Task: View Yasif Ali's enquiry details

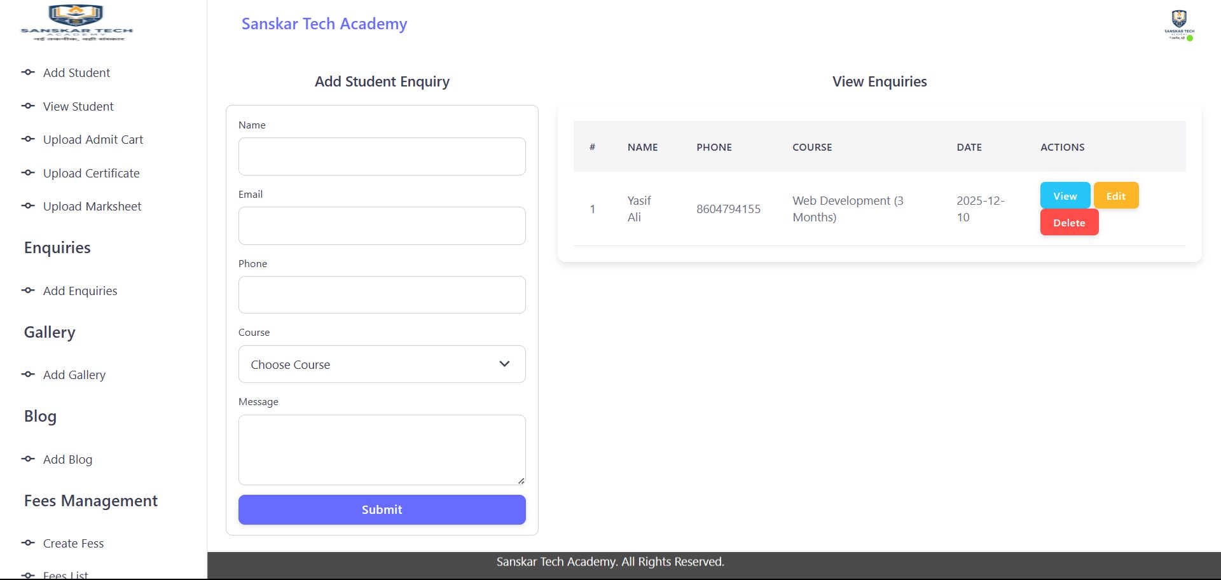Action: pyautogui.click(x=1065, y=196)
